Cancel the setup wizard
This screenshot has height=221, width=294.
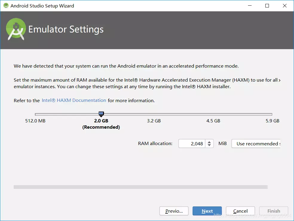click(241, 211)
